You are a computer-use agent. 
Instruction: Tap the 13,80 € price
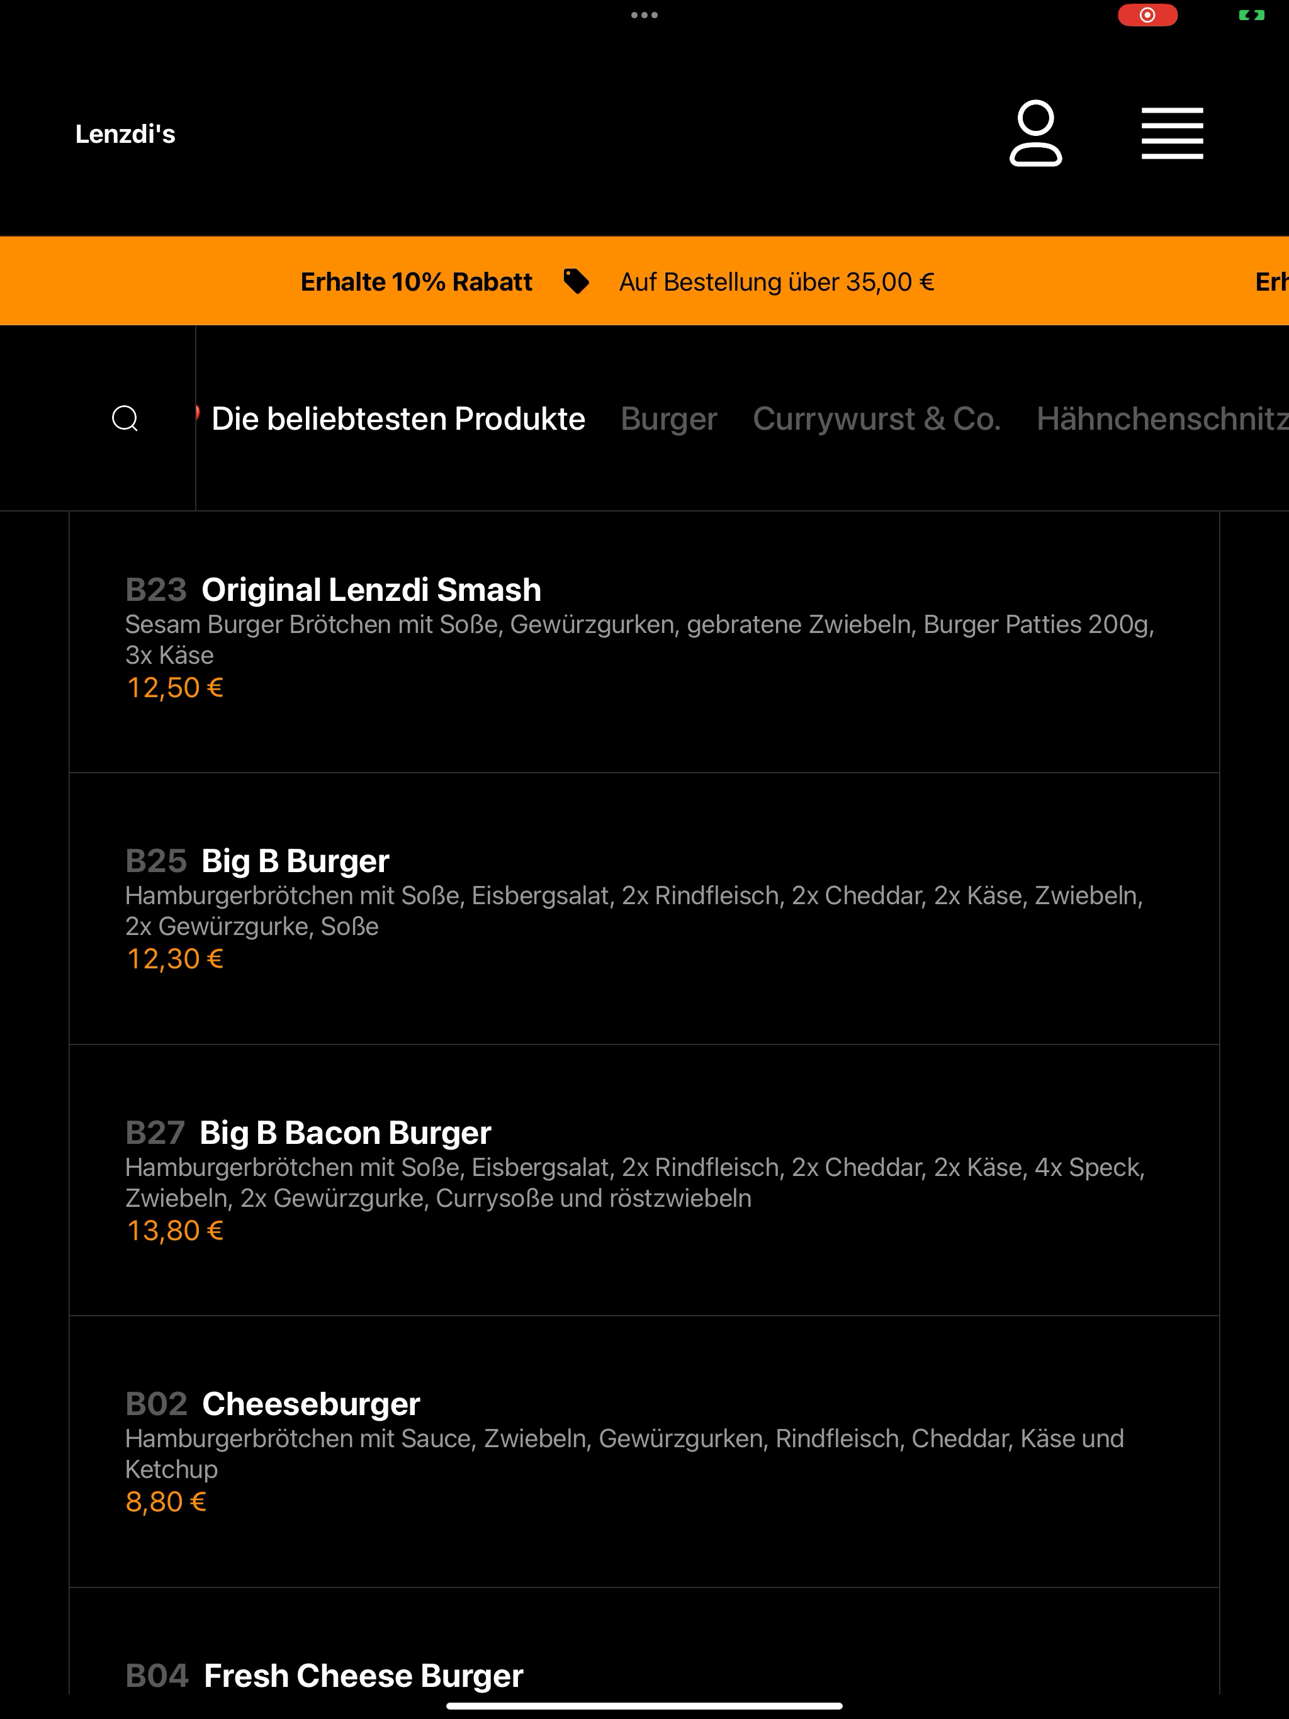175,1230
